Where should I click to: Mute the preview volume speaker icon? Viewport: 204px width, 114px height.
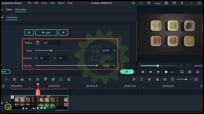pyautogui.click(x=198, y=72)
